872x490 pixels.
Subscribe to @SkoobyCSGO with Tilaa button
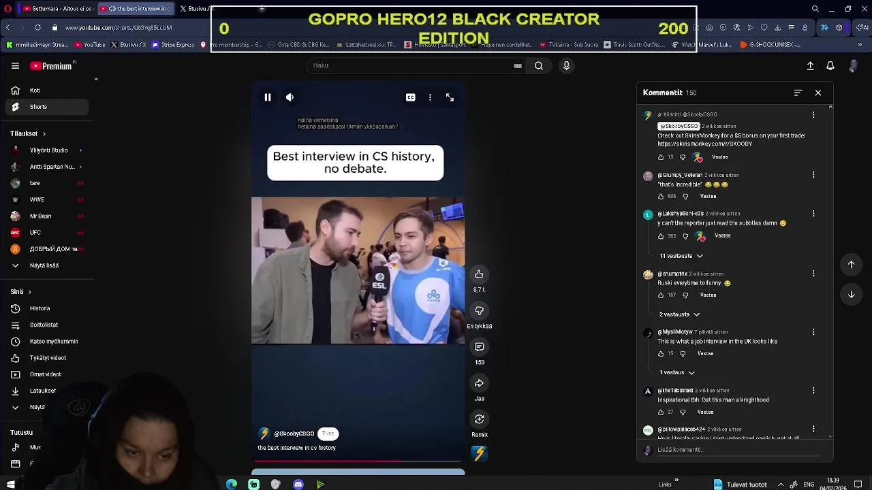point(328,434)
